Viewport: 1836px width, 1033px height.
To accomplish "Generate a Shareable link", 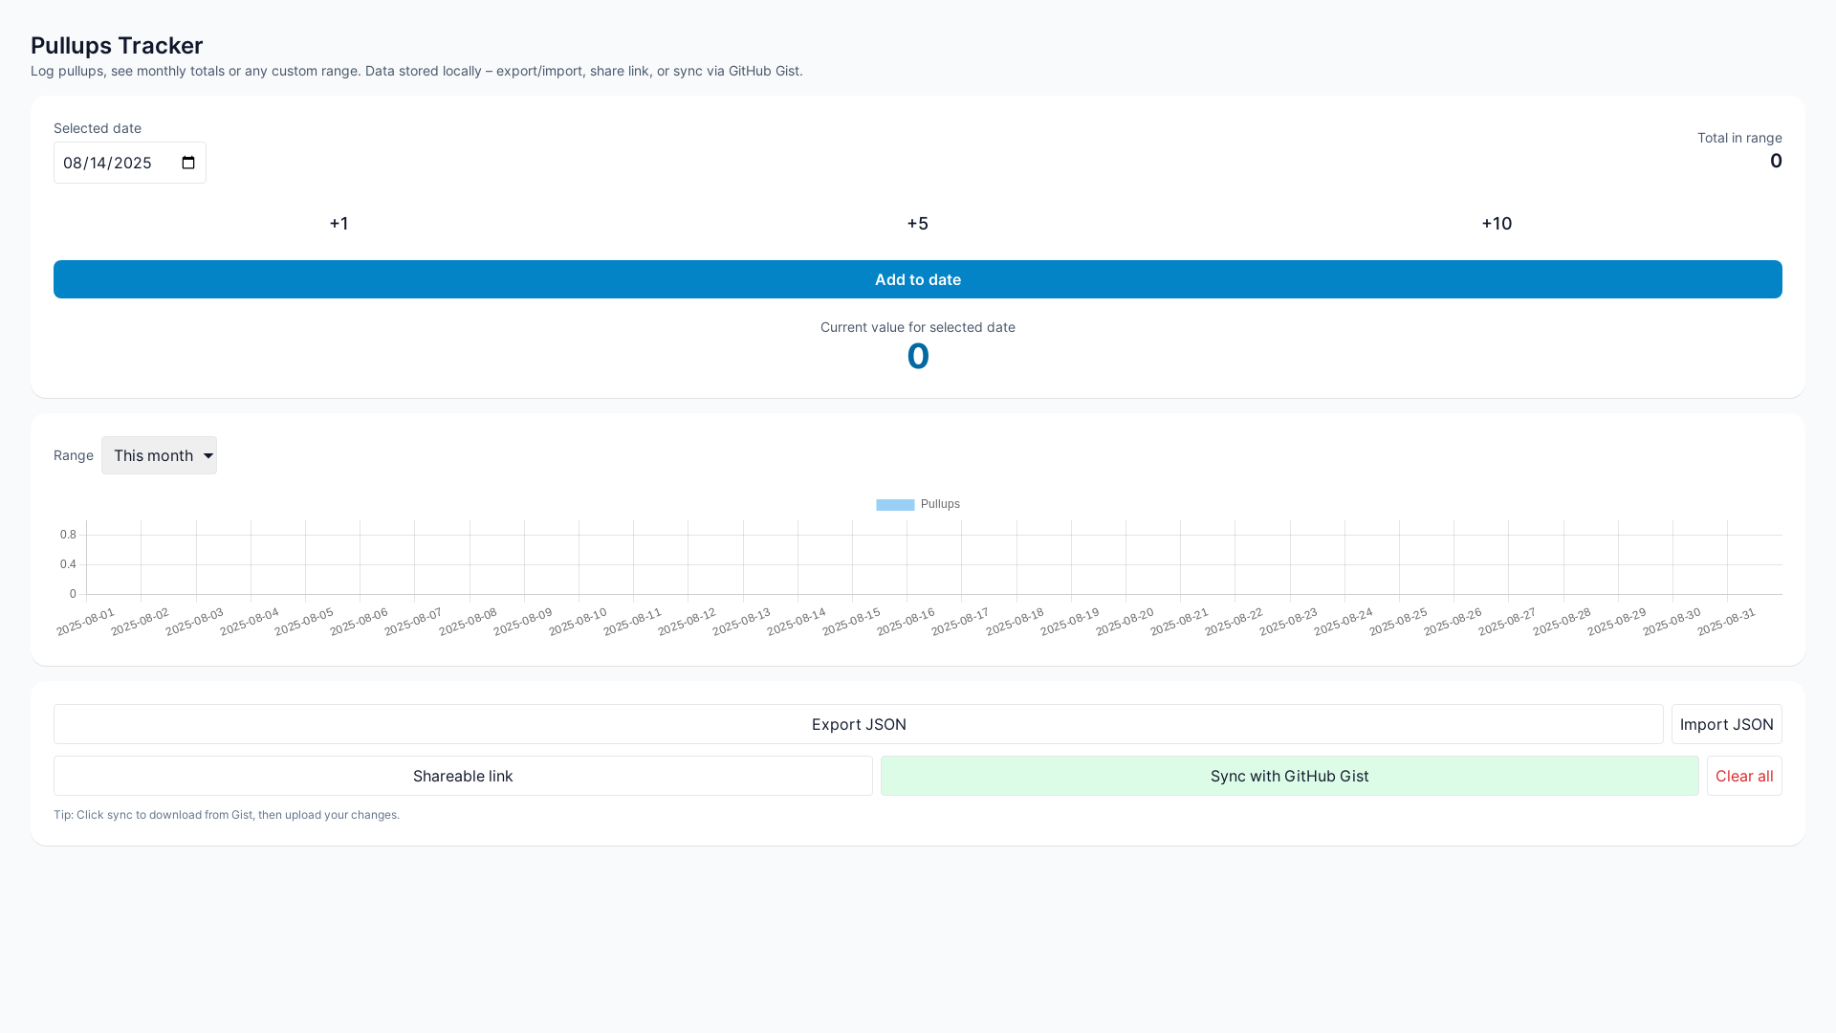I will [x=463, y=776].
